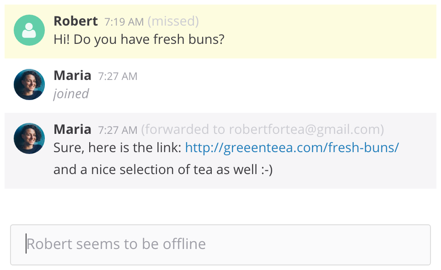
Task: Click the italic "joined" status text
Action: tap(71, 94)
